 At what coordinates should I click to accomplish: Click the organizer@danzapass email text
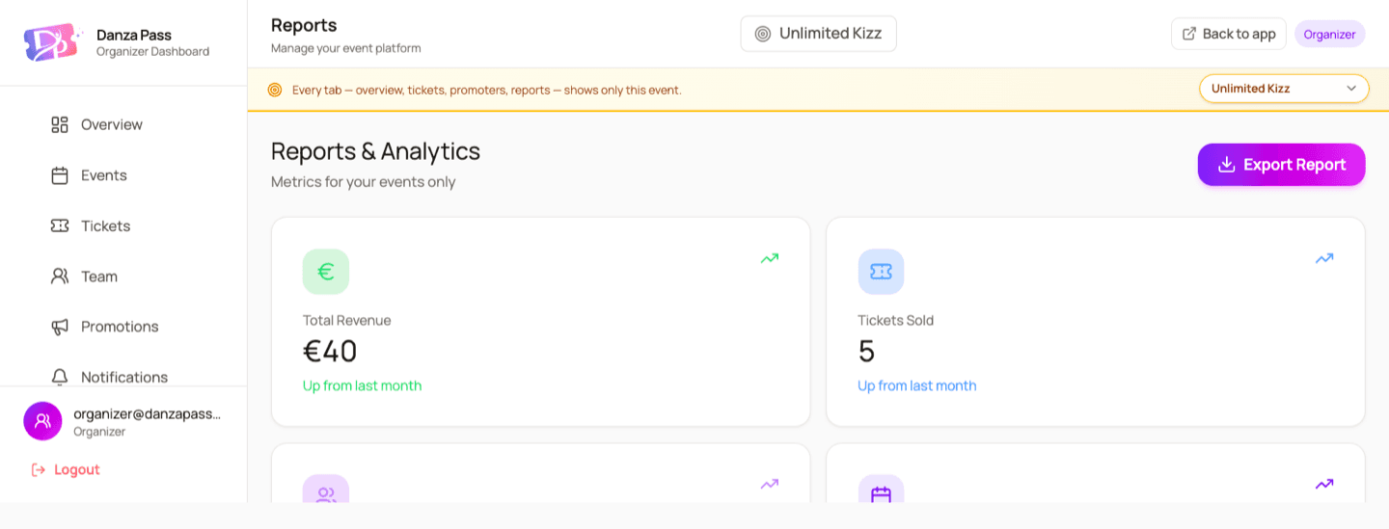pyautogui.click(x=147, y=413)
